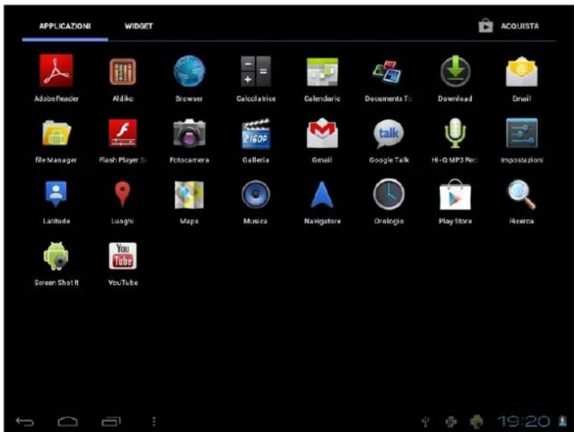Viewport: 574px width, 432px height.
Task: Switch to the Widget tab
Action: [x=139, y=26]
